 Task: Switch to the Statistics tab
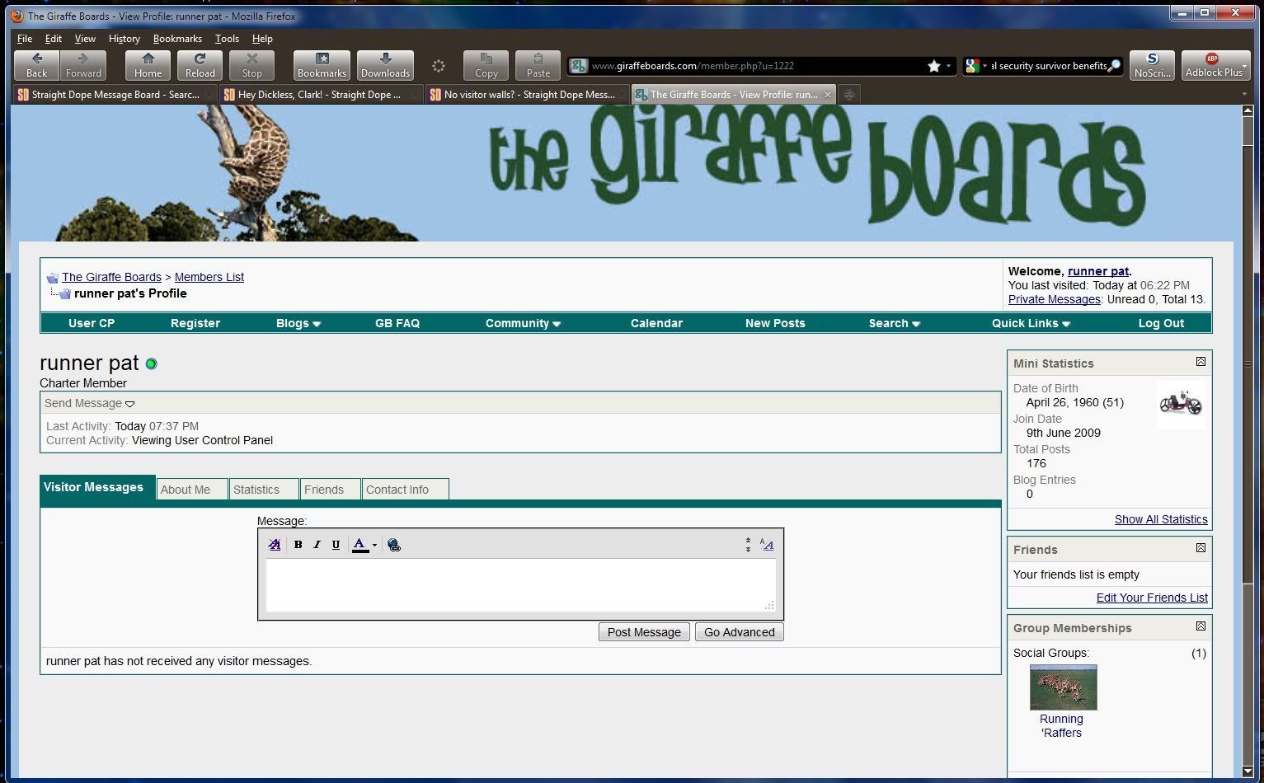pyautogui.click(x=263, y=490)
